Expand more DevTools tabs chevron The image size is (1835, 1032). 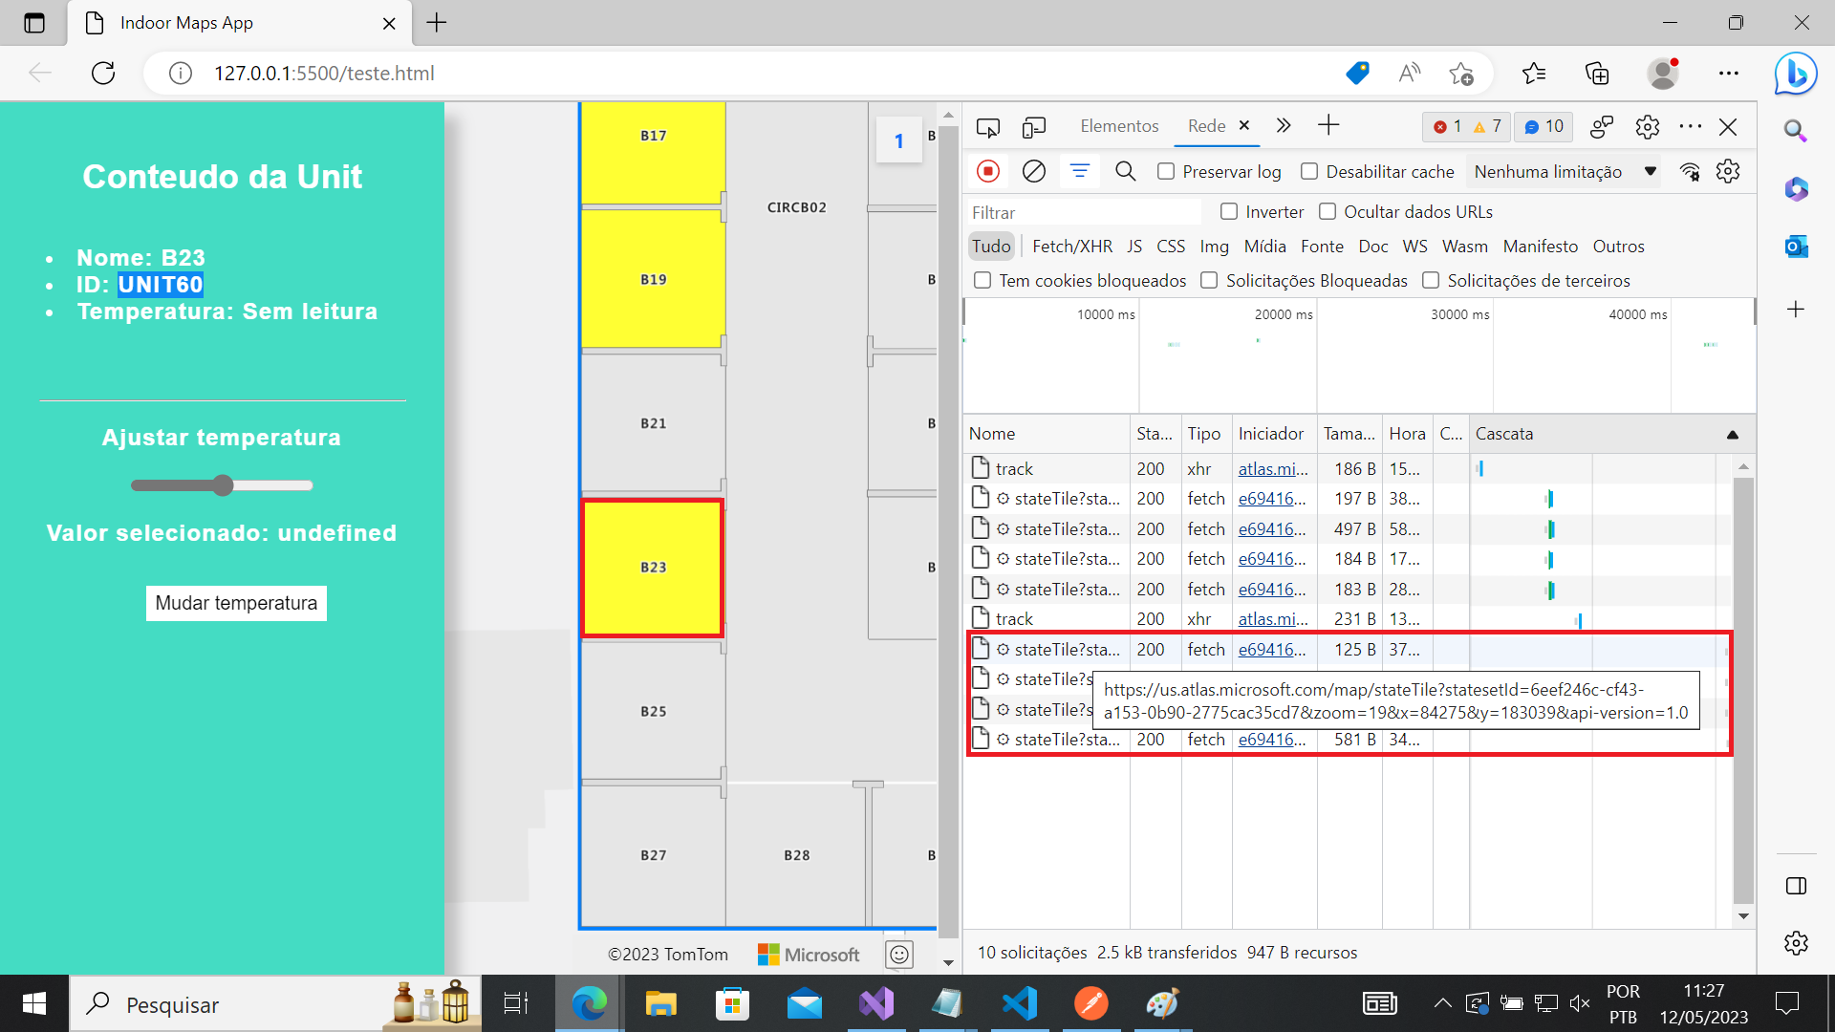point(1284,125)
